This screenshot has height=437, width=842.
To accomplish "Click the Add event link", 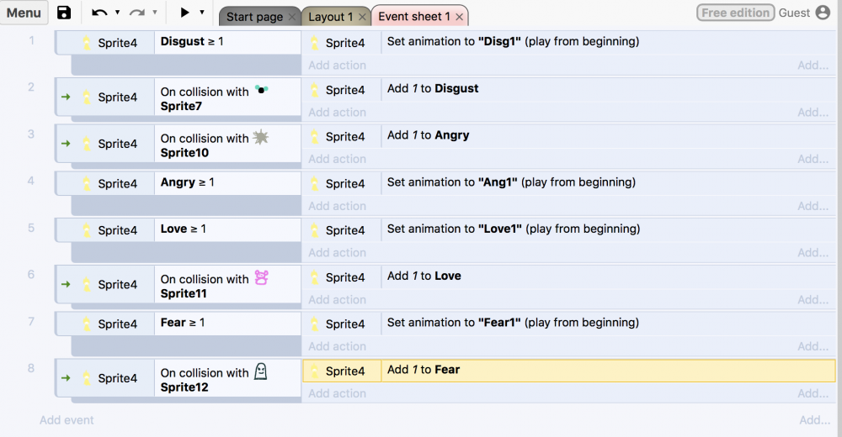I will (x=67, y=420).
